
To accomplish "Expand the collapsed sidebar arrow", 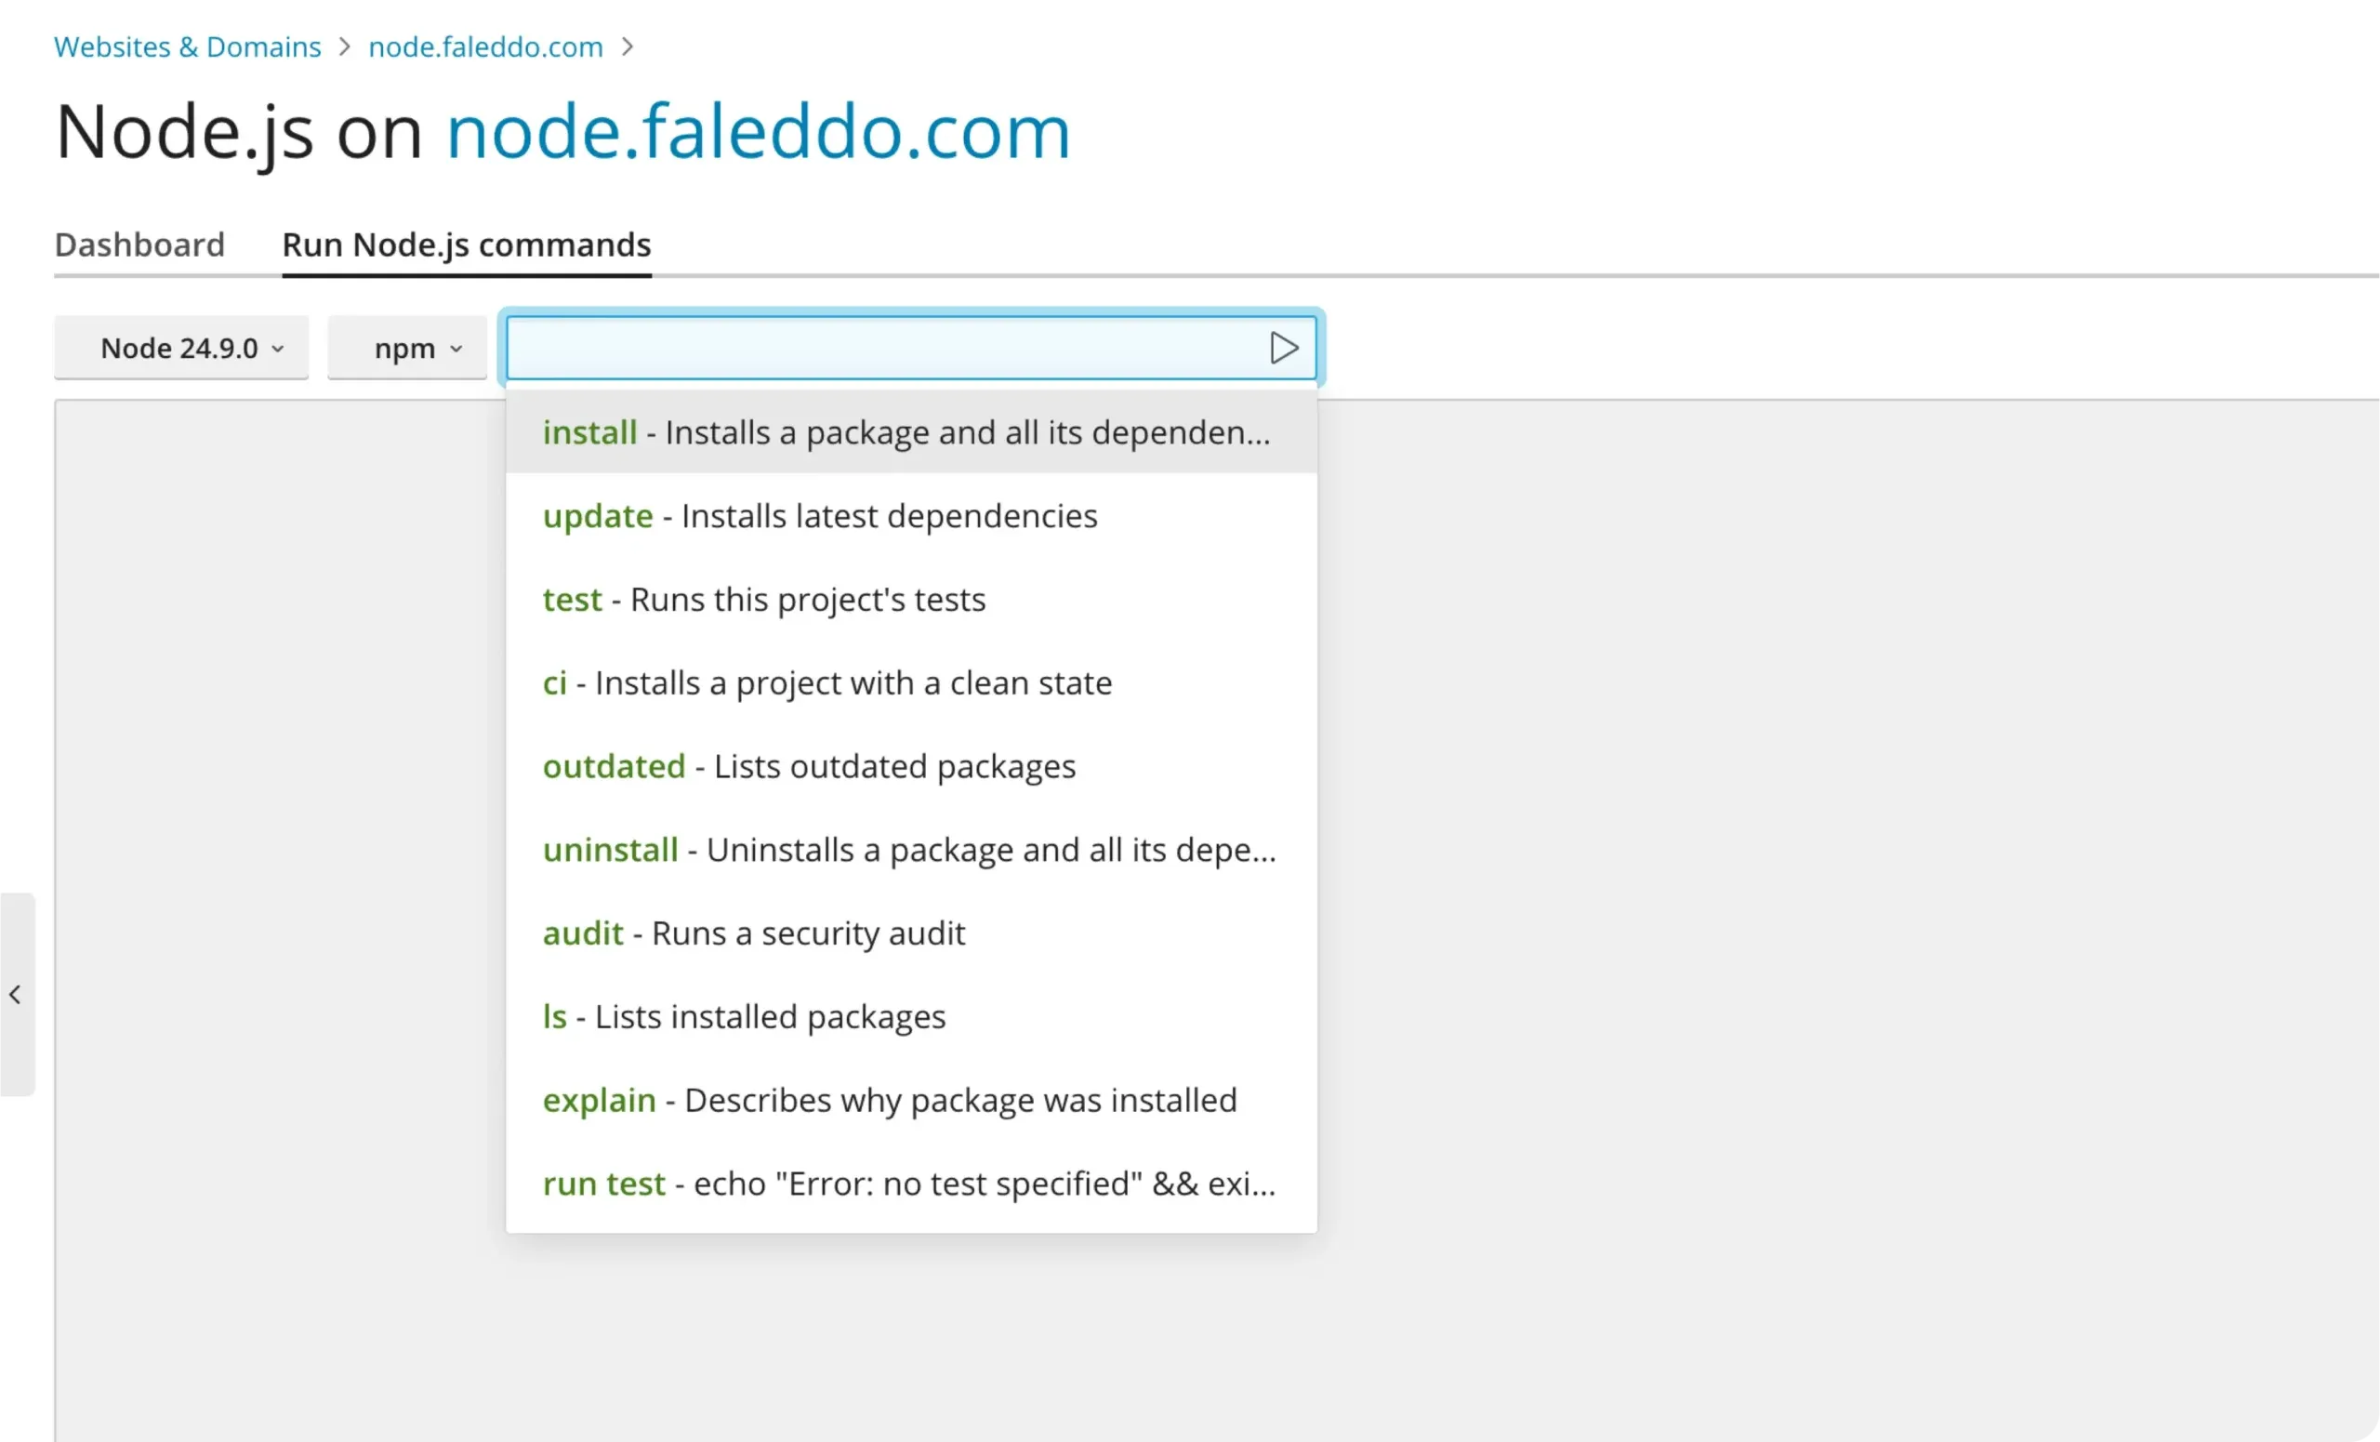I will point(16,994).
